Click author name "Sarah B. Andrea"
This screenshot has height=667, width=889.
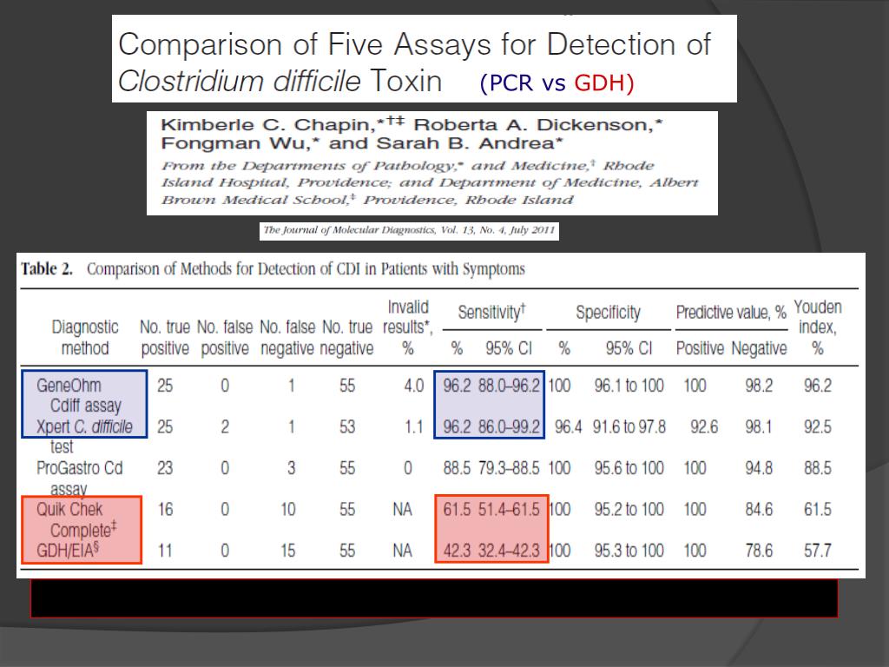(465, 143)
